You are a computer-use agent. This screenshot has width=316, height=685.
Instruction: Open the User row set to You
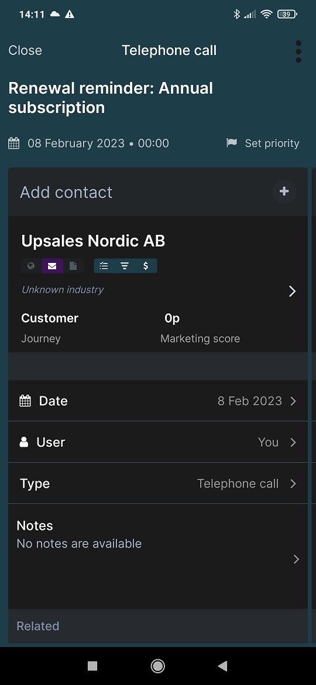click(x=158, y=442)
